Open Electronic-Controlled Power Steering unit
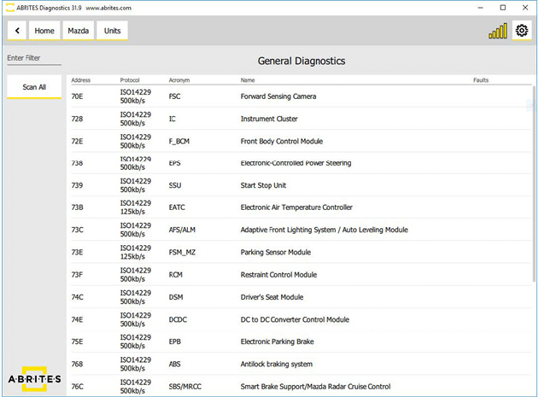 (296, 163)
